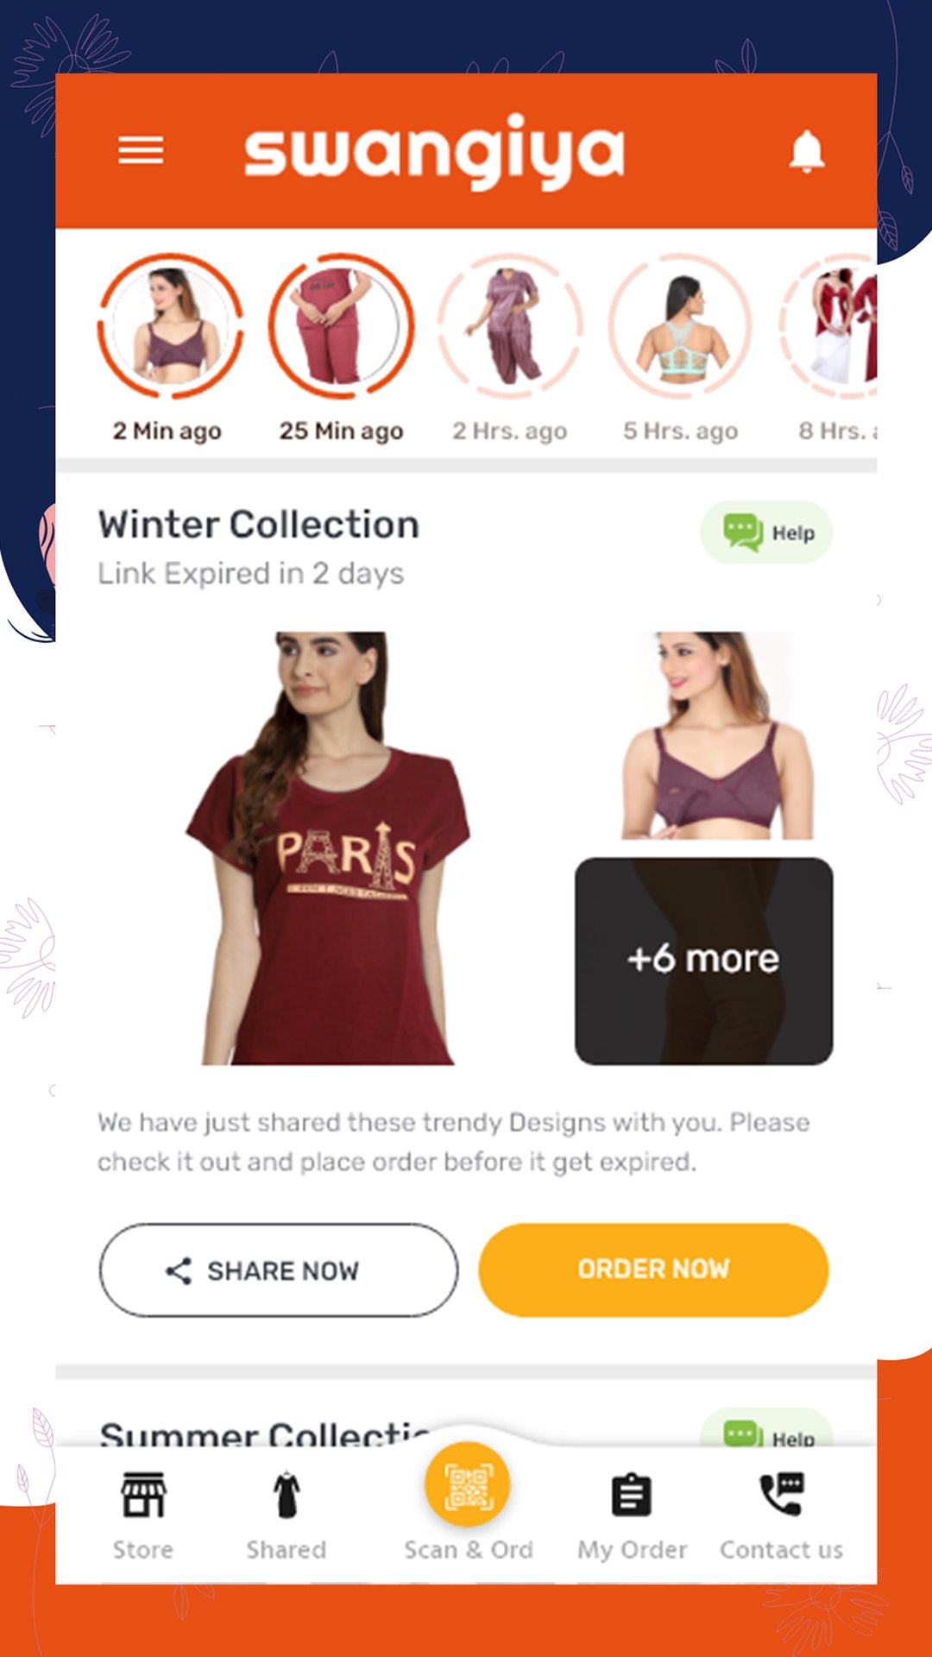View the story posted 5 Hrs. ago
Image resolution: width=932 pixels, height=1657 pixels.
pos(681,325)
